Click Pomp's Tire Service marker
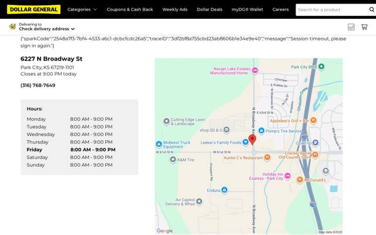376x235 pixels. [x=261, y=130]
